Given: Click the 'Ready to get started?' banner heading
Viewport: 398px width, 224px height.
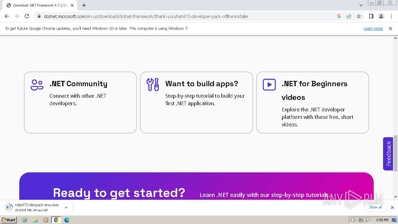Looking at the screenshot, I should pyautogui.click(x=119, y=193).
